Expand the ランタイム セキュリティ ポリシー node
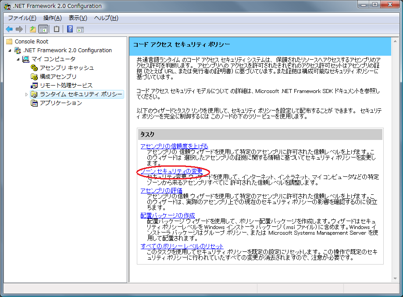The width and height of the screenshot is (403, 297). click(x=26, y=94)
